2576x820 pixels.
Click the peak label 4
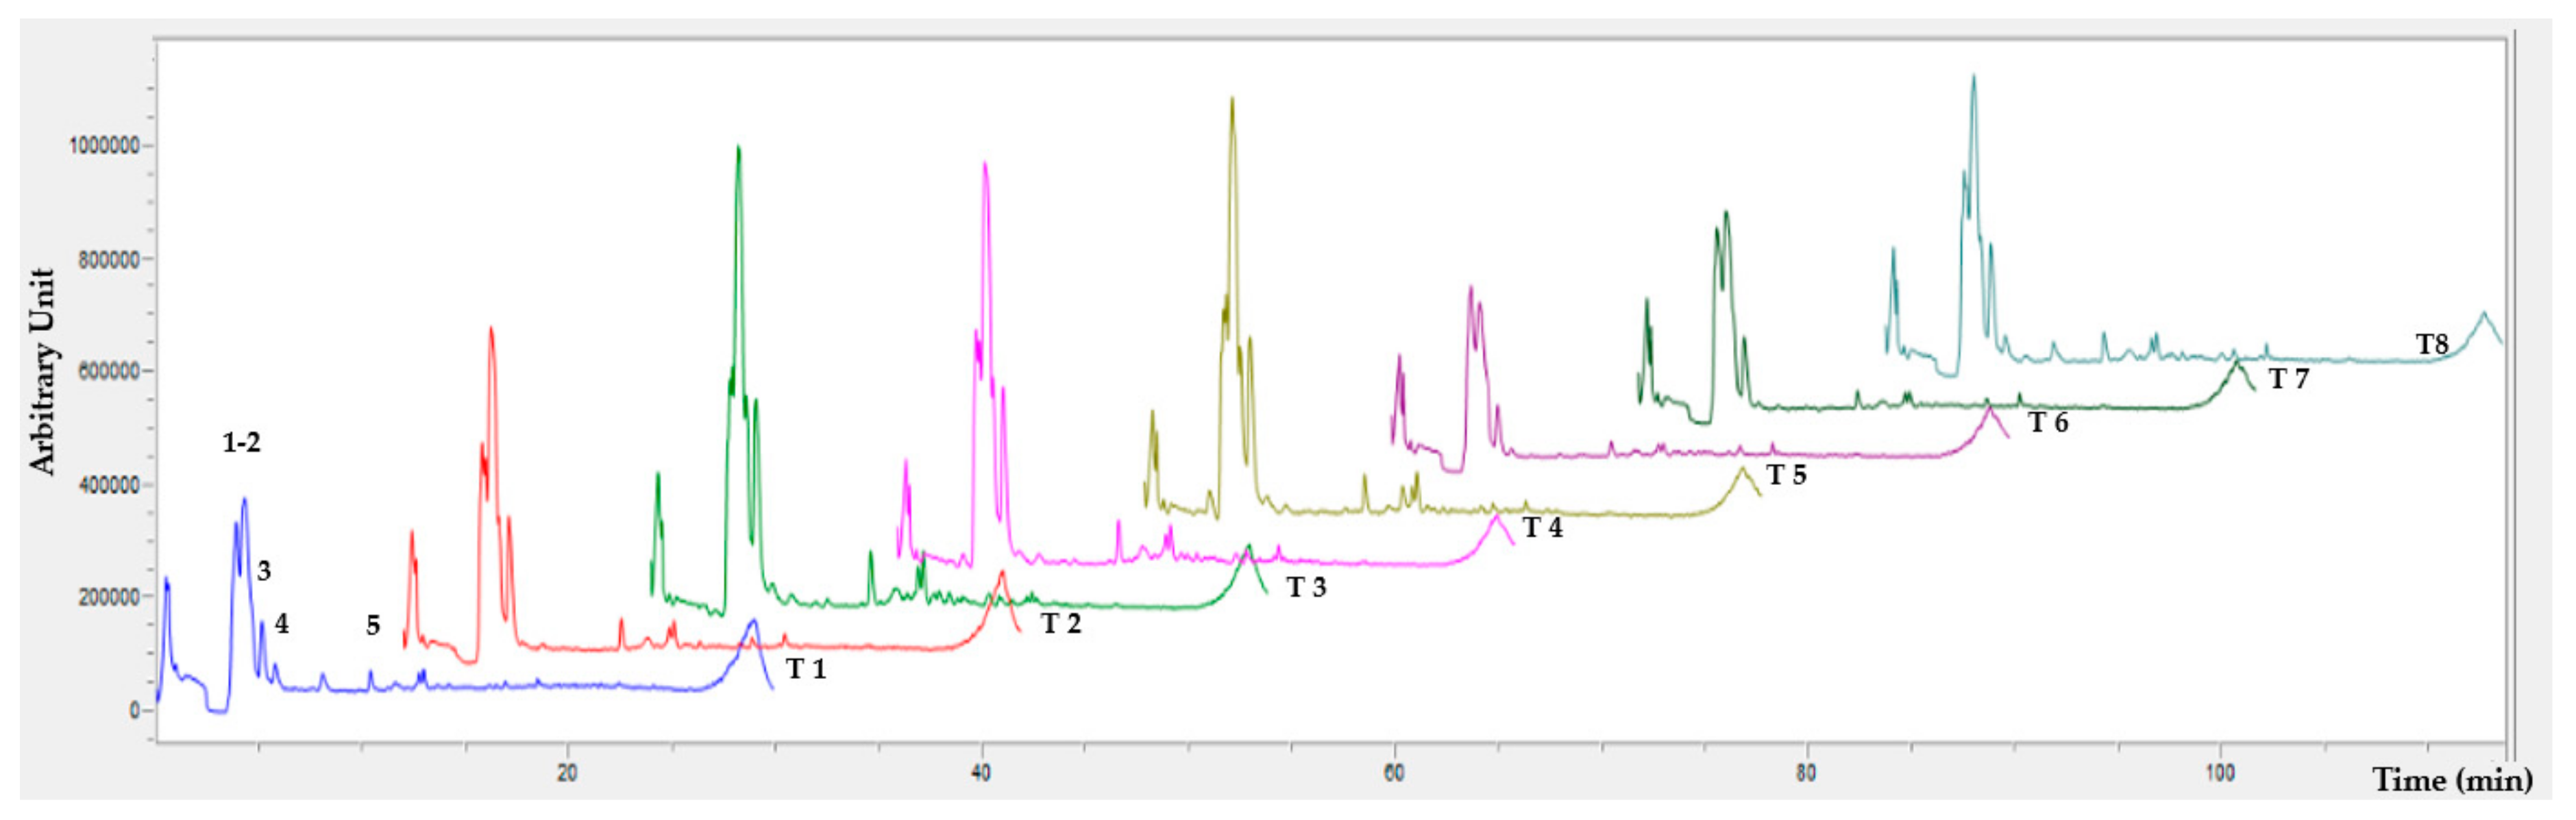(282, 624)
